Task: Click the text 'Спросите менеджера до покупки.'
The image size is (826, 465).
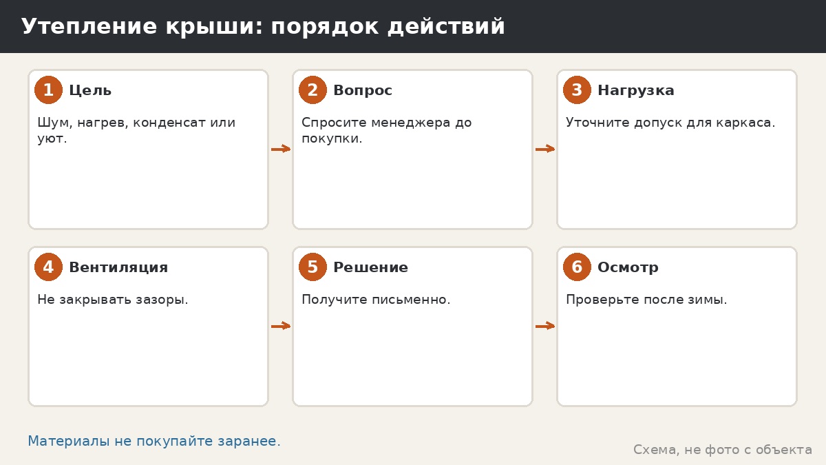Action: pyautogui.click(x=387, y=130)
